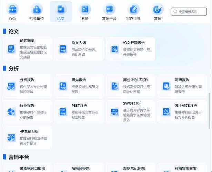Select the 写作工具 pencil category icon

(x=133, y=9)
